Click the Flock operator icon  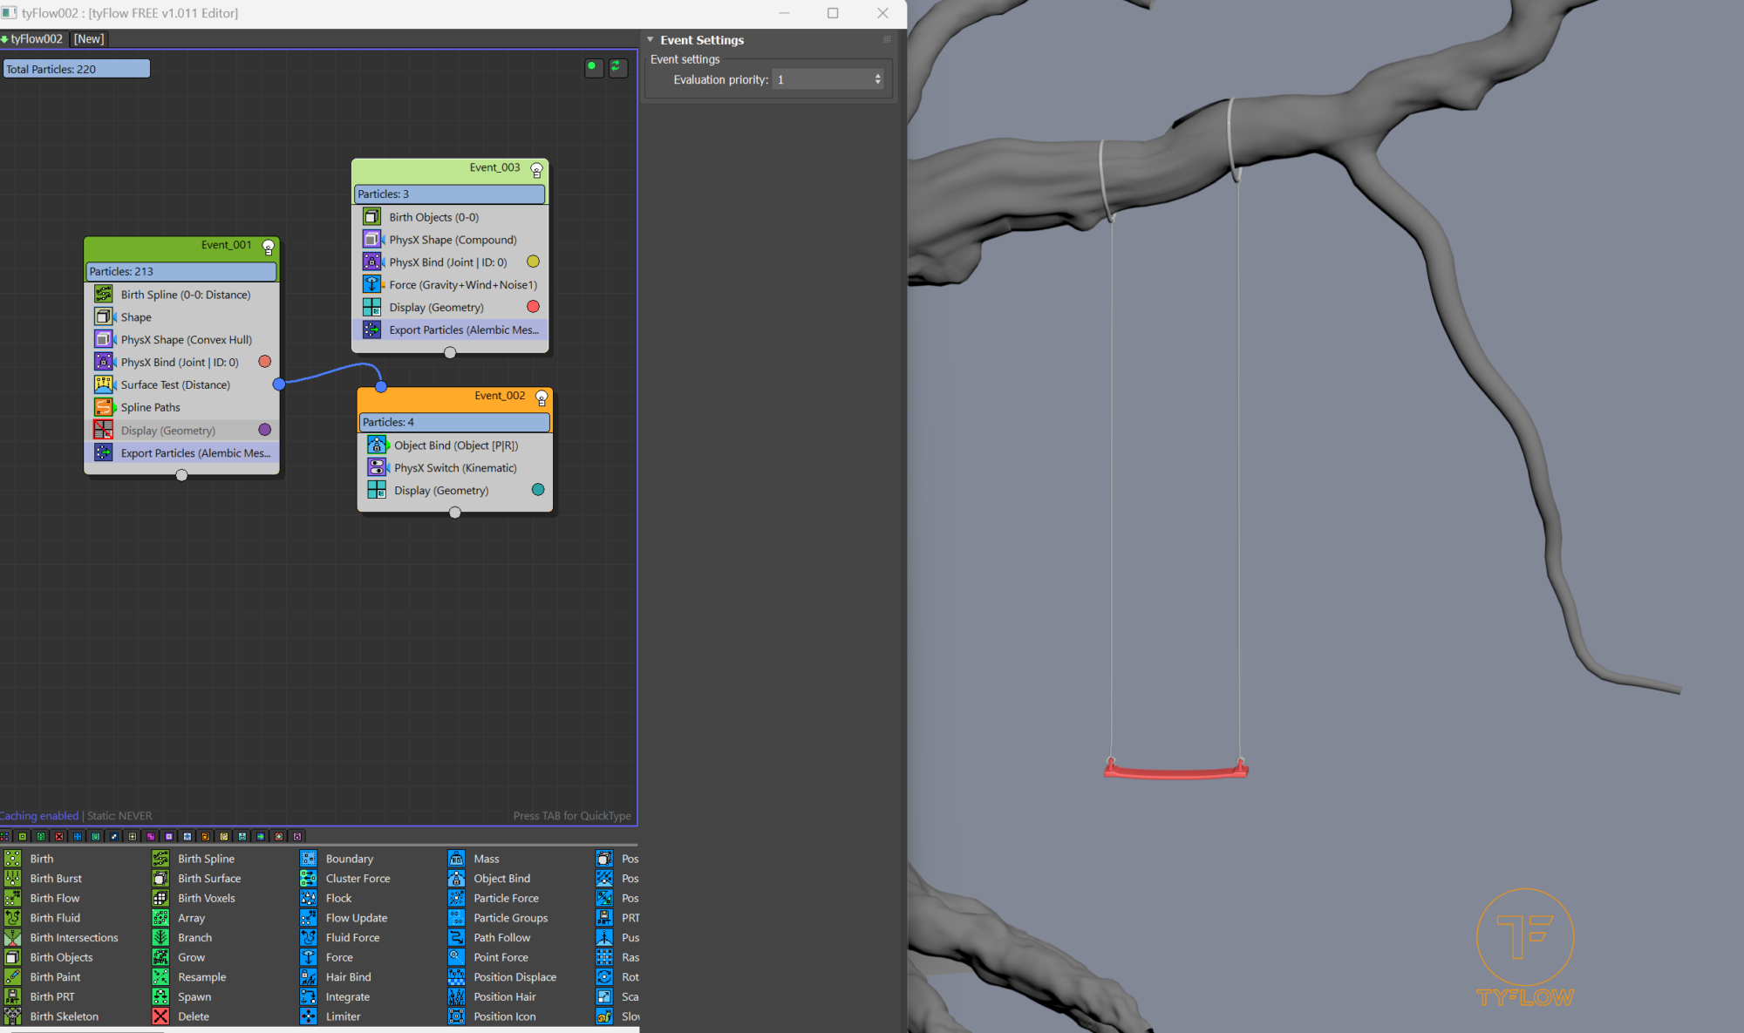[x=309, y=898]
